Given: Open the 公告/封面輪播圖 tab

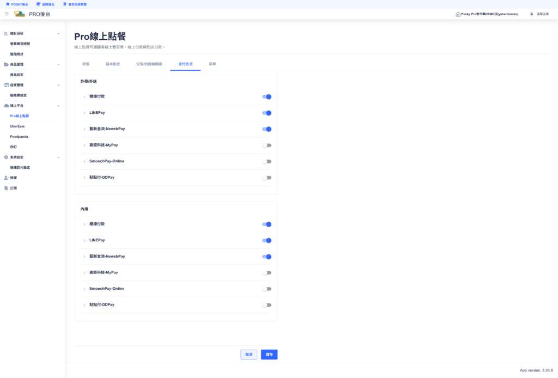Looking at the screenshot, I should [149, 64].
